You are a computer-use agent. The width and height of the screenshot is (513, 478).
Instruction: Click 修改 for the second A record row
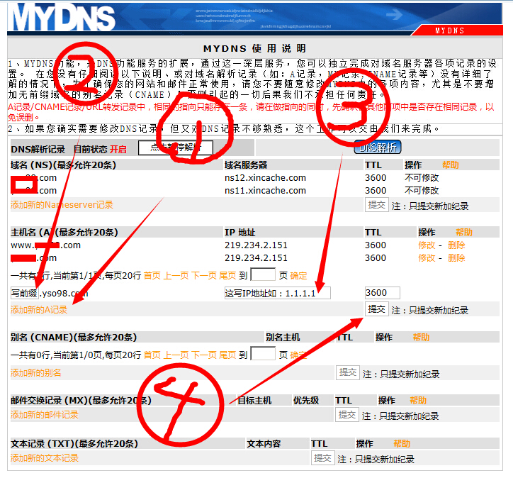427,258
